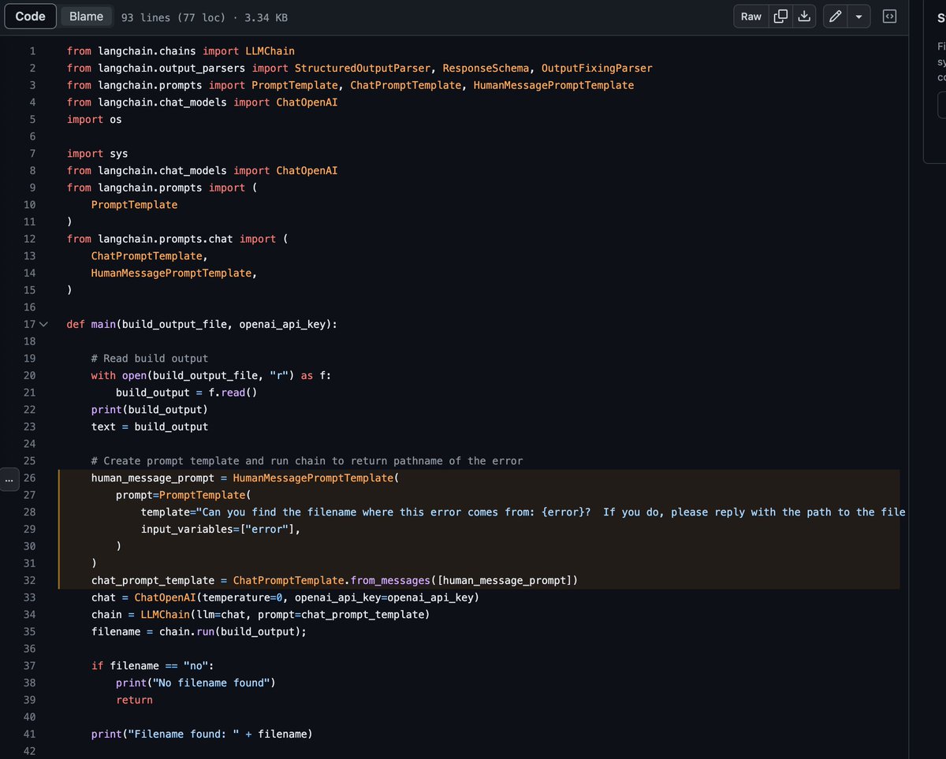Select line number 1

(x=32, y=51)
